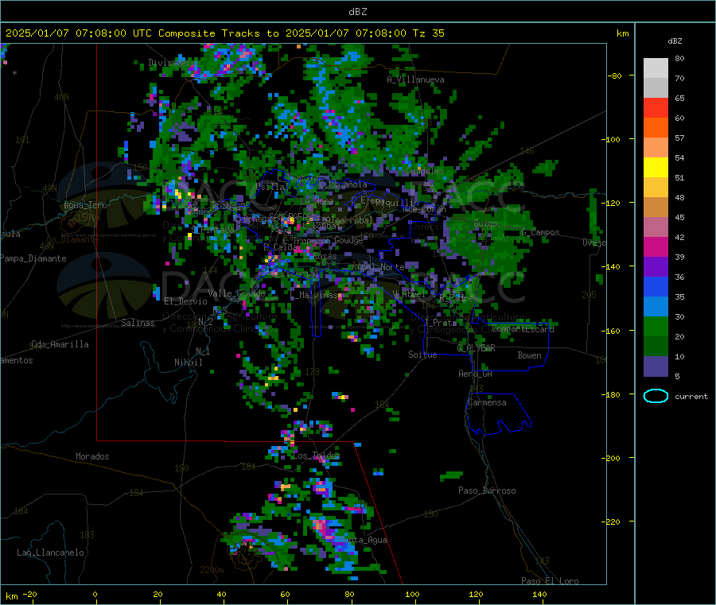
Task: Click the Los_Toldos map label
Action: pos(317,456)
